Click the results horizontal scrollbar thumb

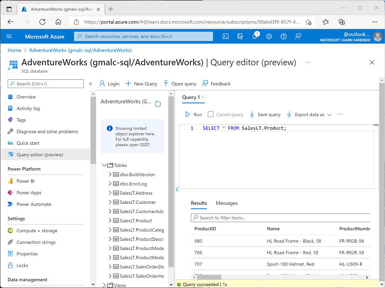point(208,277)
